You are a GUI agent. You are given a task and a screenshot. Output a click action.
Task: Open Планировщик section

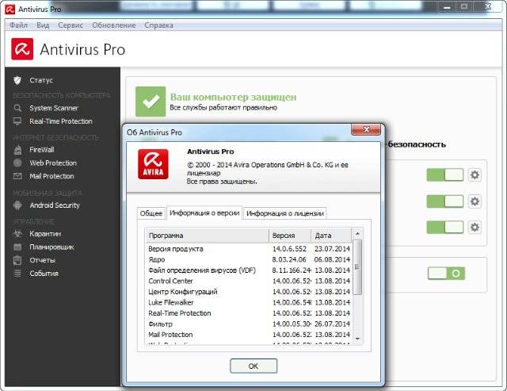[x=51, y=247]
